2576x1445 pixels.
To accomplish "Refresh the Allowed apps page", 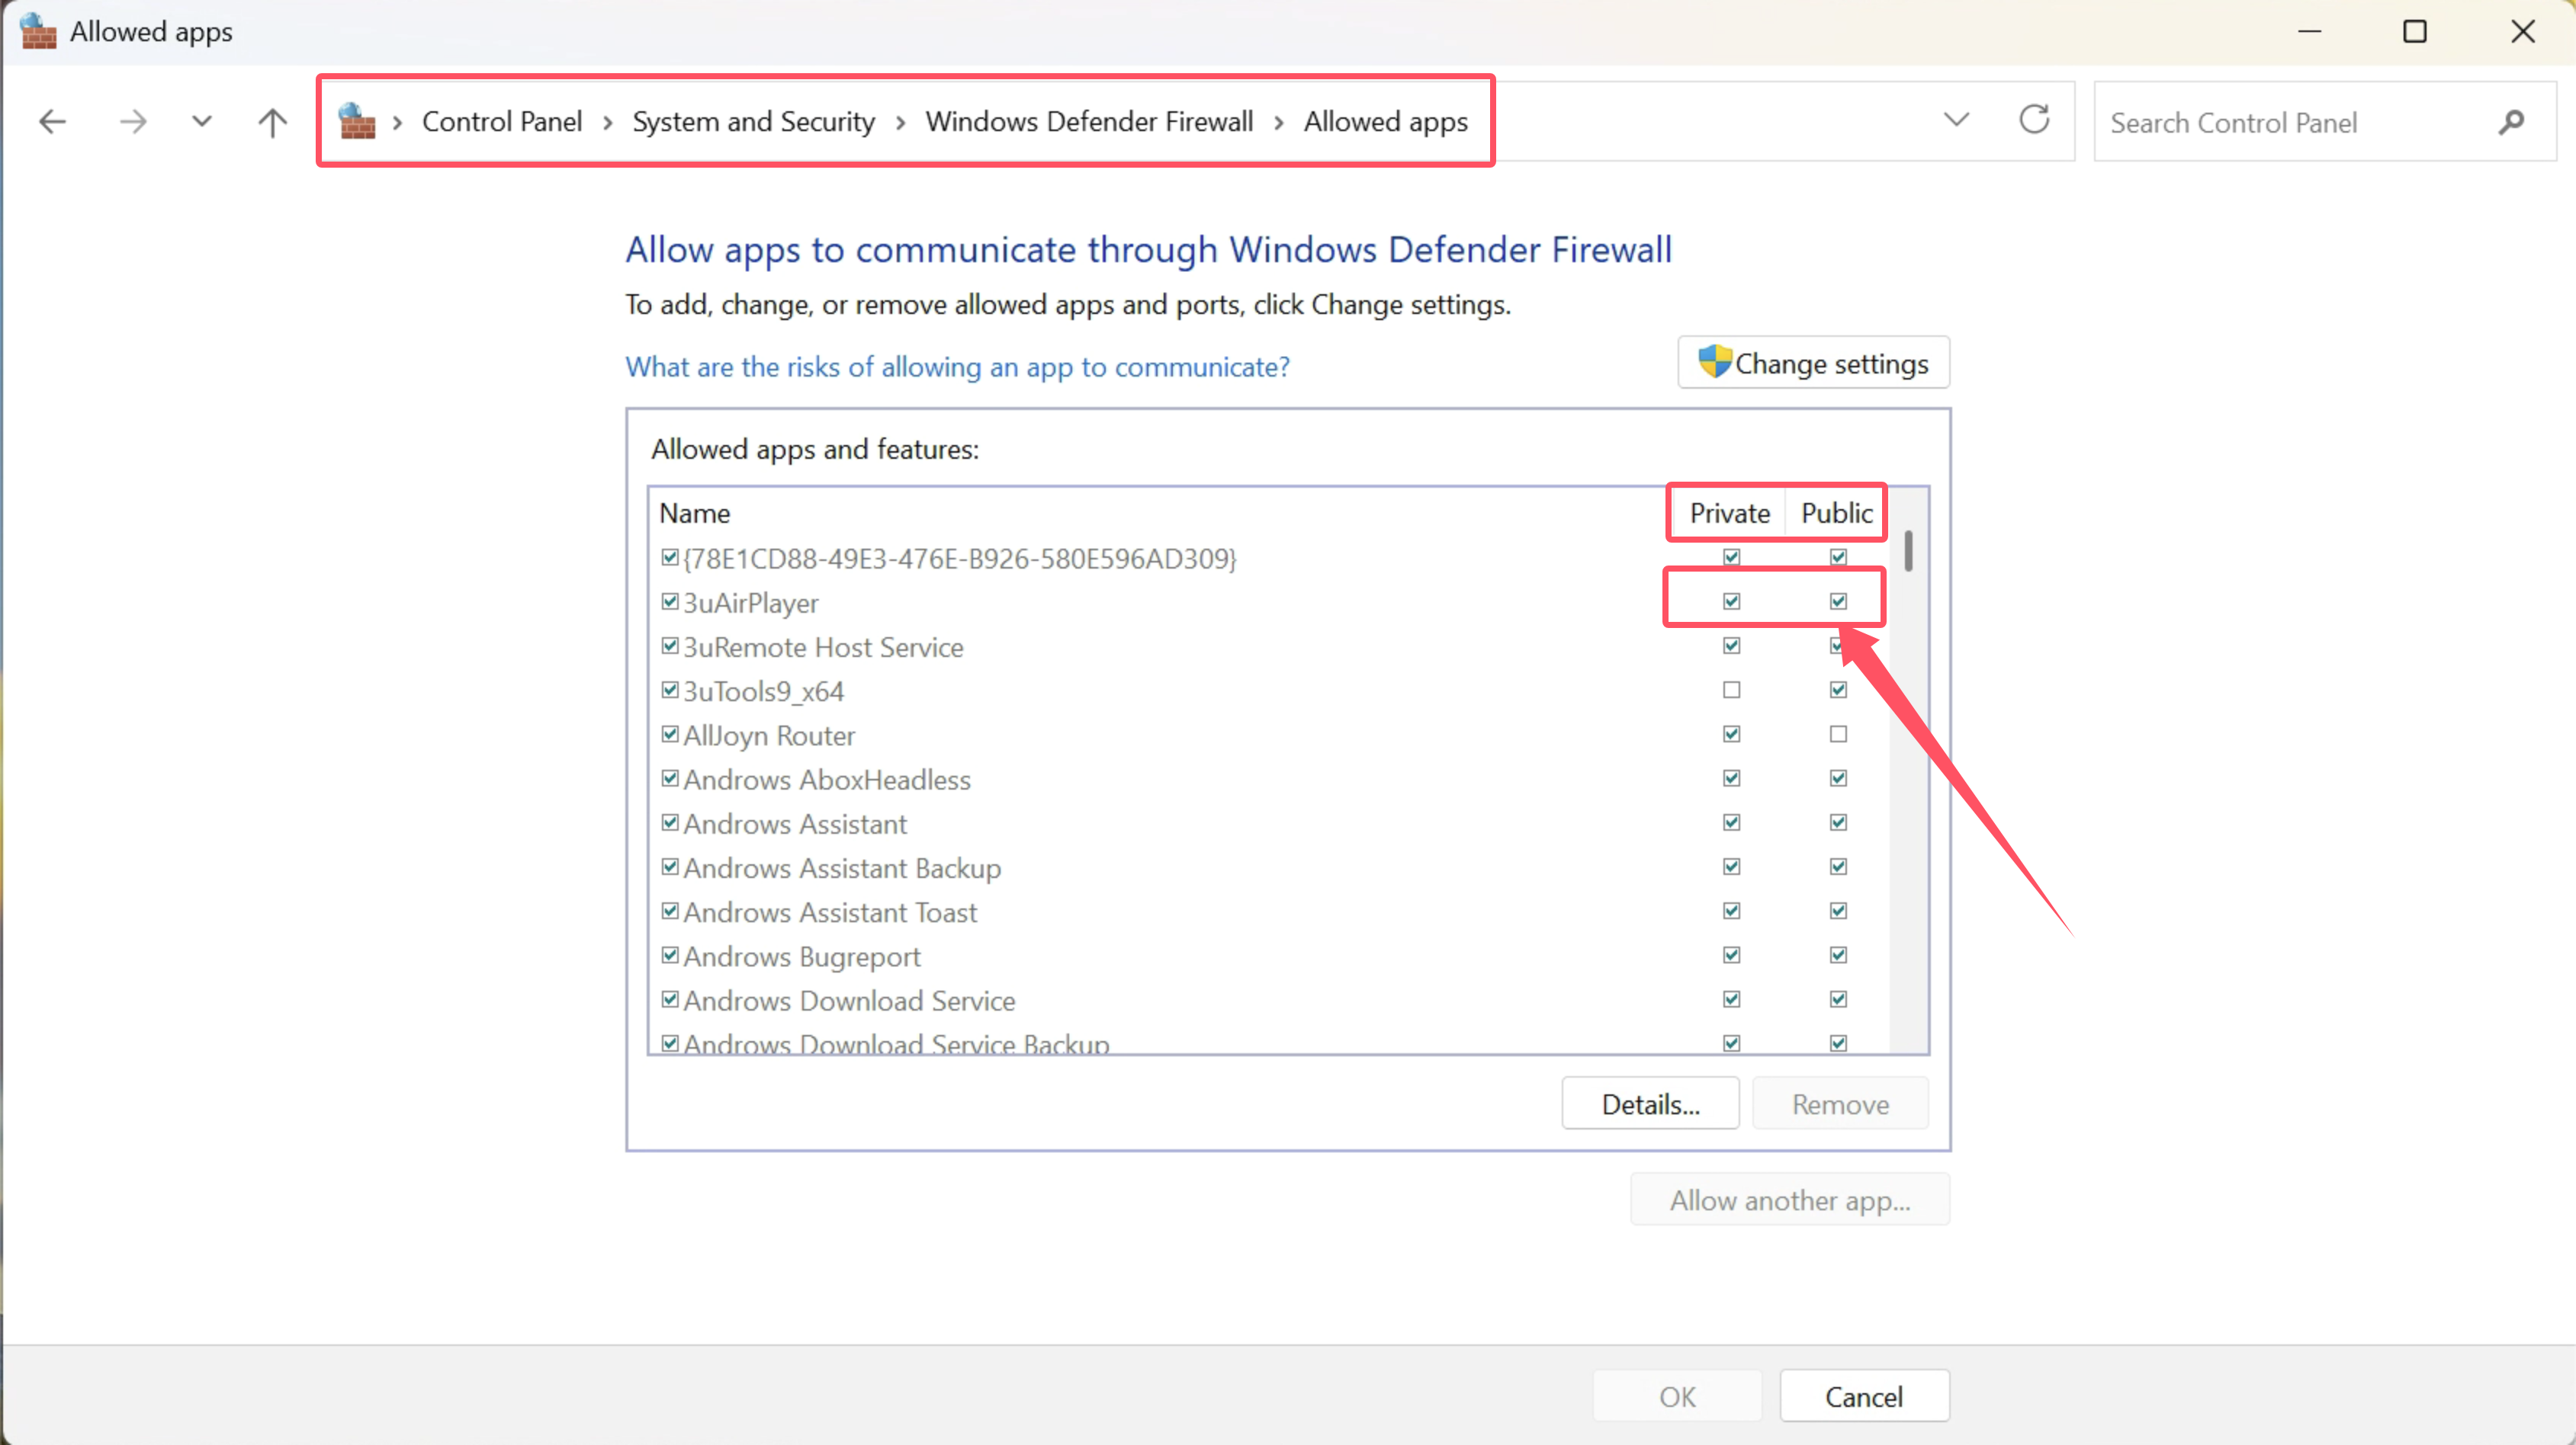I will tap(2034, 120).
